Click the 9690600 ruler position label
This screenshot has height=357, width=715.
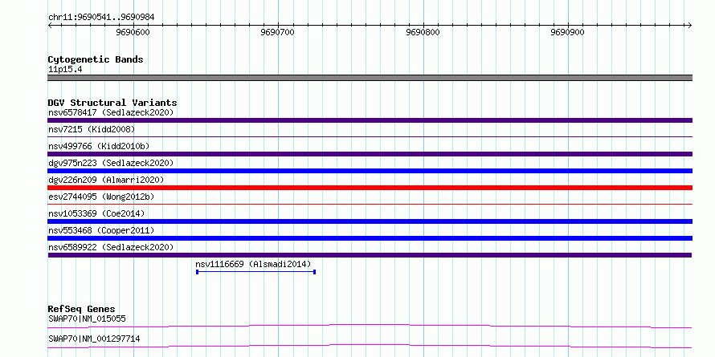[x=133, y=33]
